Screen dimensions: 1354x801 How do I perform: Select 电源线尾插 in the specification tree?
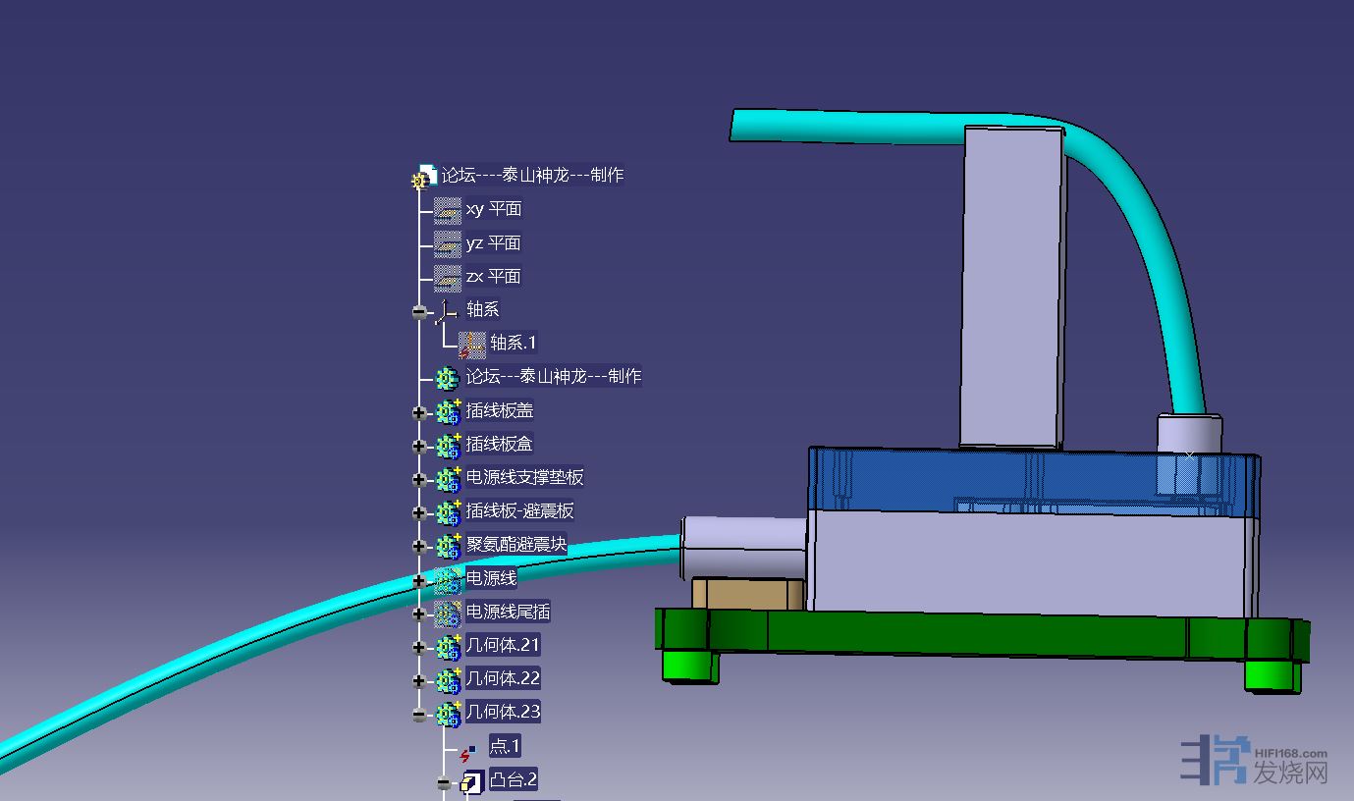[508, 612]
